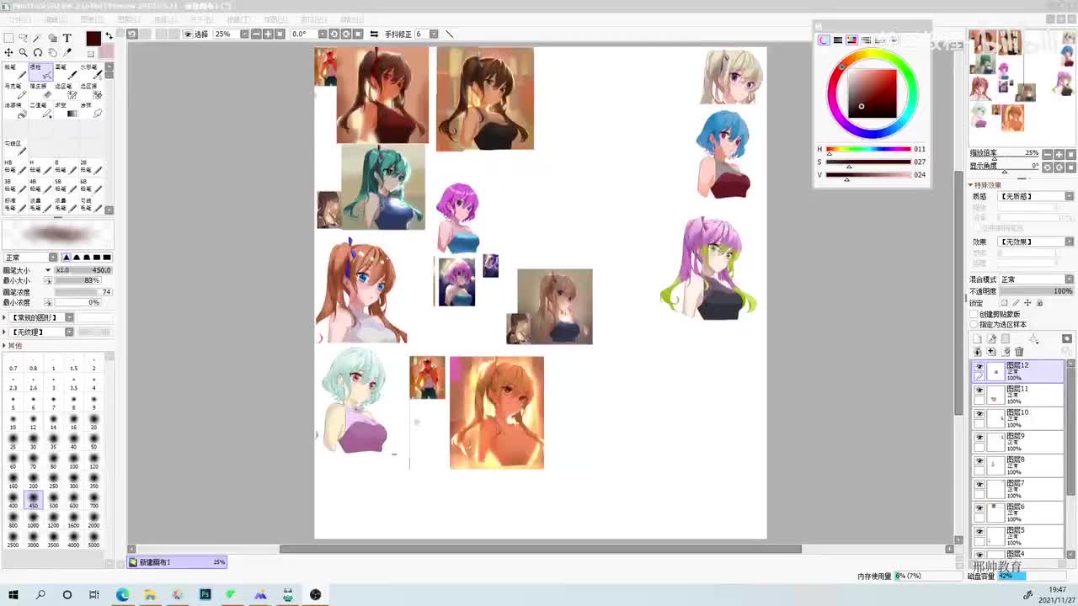The width and height of the screenshot is (1078, 606).
Task: Hide layer 图层9
Action: pyautogui.click(x=979, y=438)
